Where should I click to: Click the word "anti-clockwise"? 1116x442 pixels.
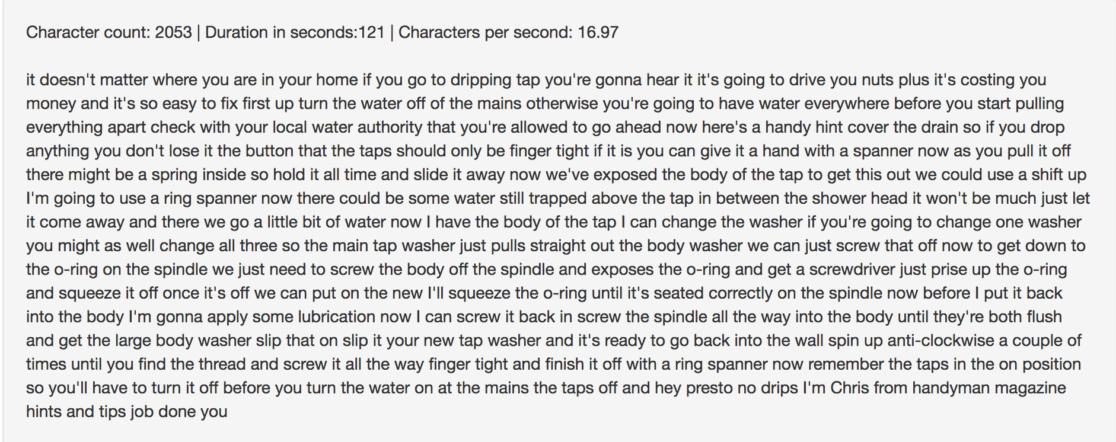(942, 341)
